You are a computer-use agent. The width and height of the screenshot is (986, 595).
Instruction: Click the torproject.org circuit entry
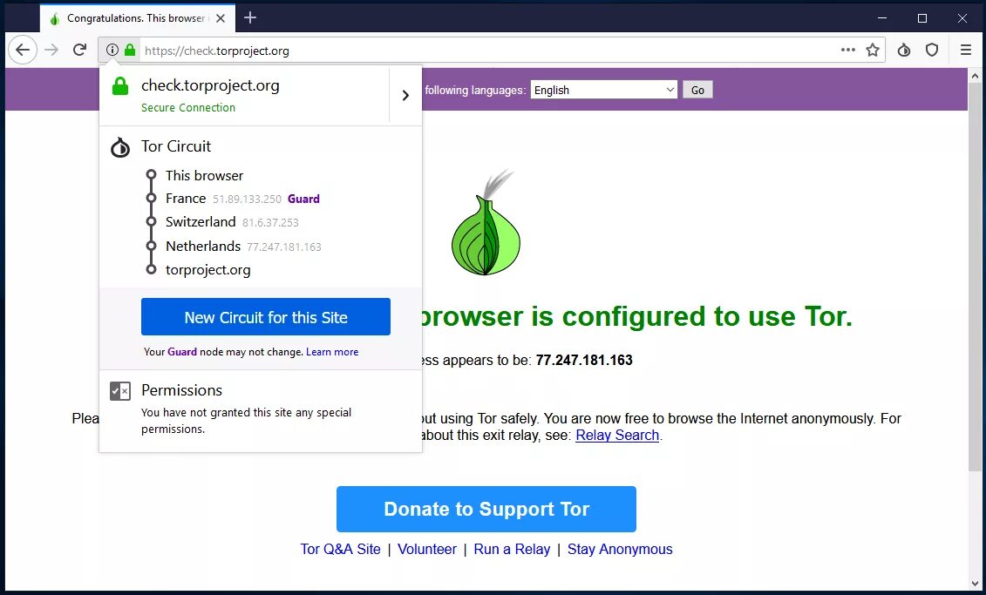coord(207,270)
